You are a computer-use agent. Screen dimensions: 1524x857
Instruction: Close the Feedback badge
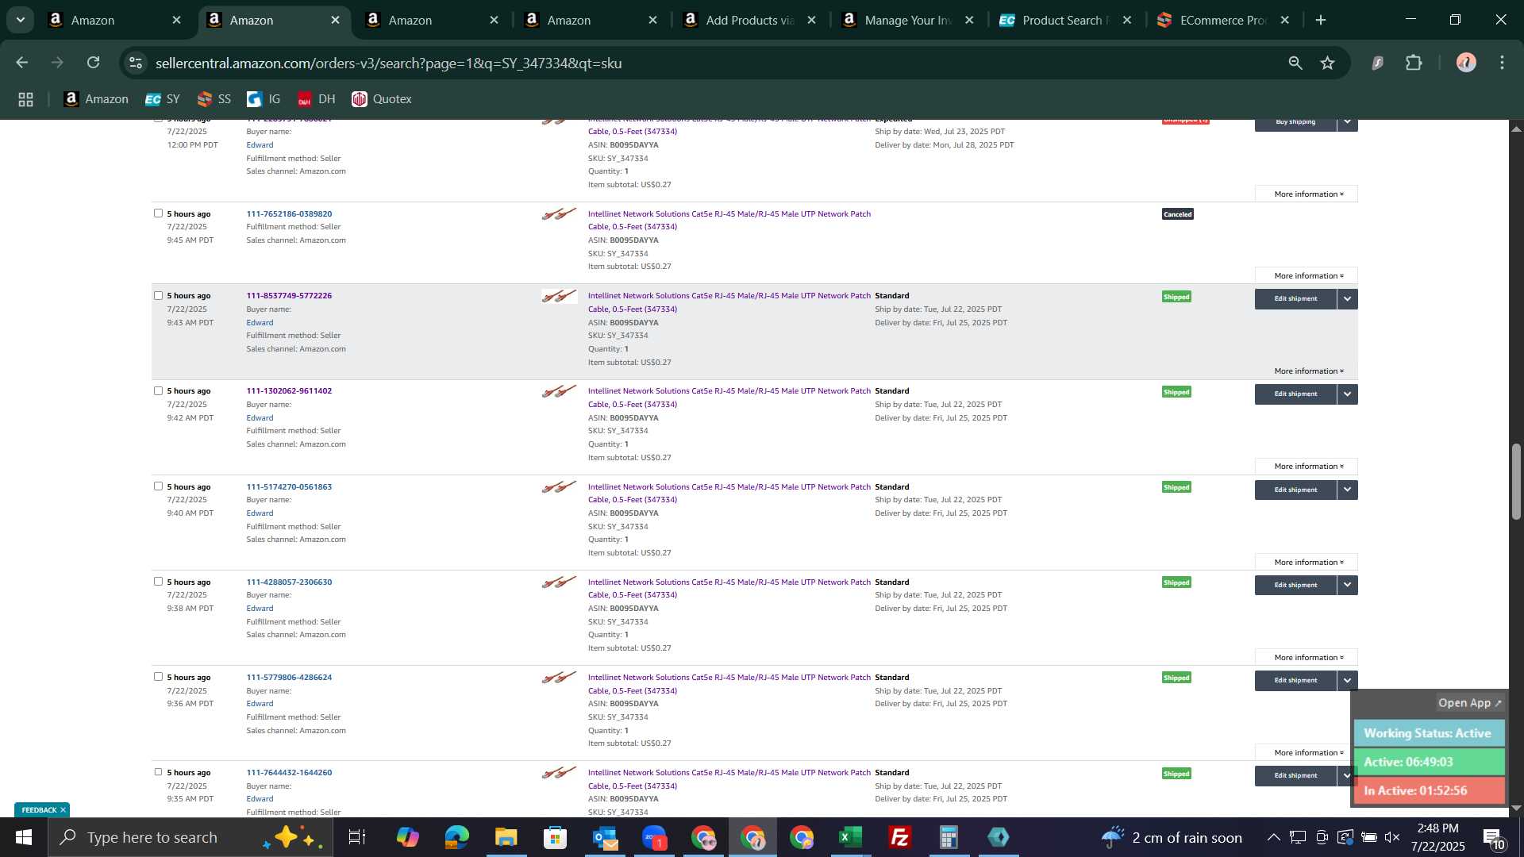click(x=63, y=809)
